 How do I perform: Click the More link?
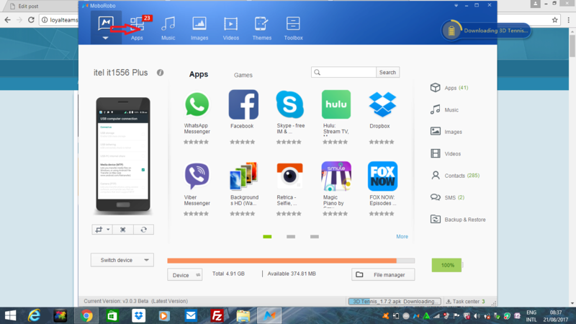pyautogui.click(x=402, y=237)
